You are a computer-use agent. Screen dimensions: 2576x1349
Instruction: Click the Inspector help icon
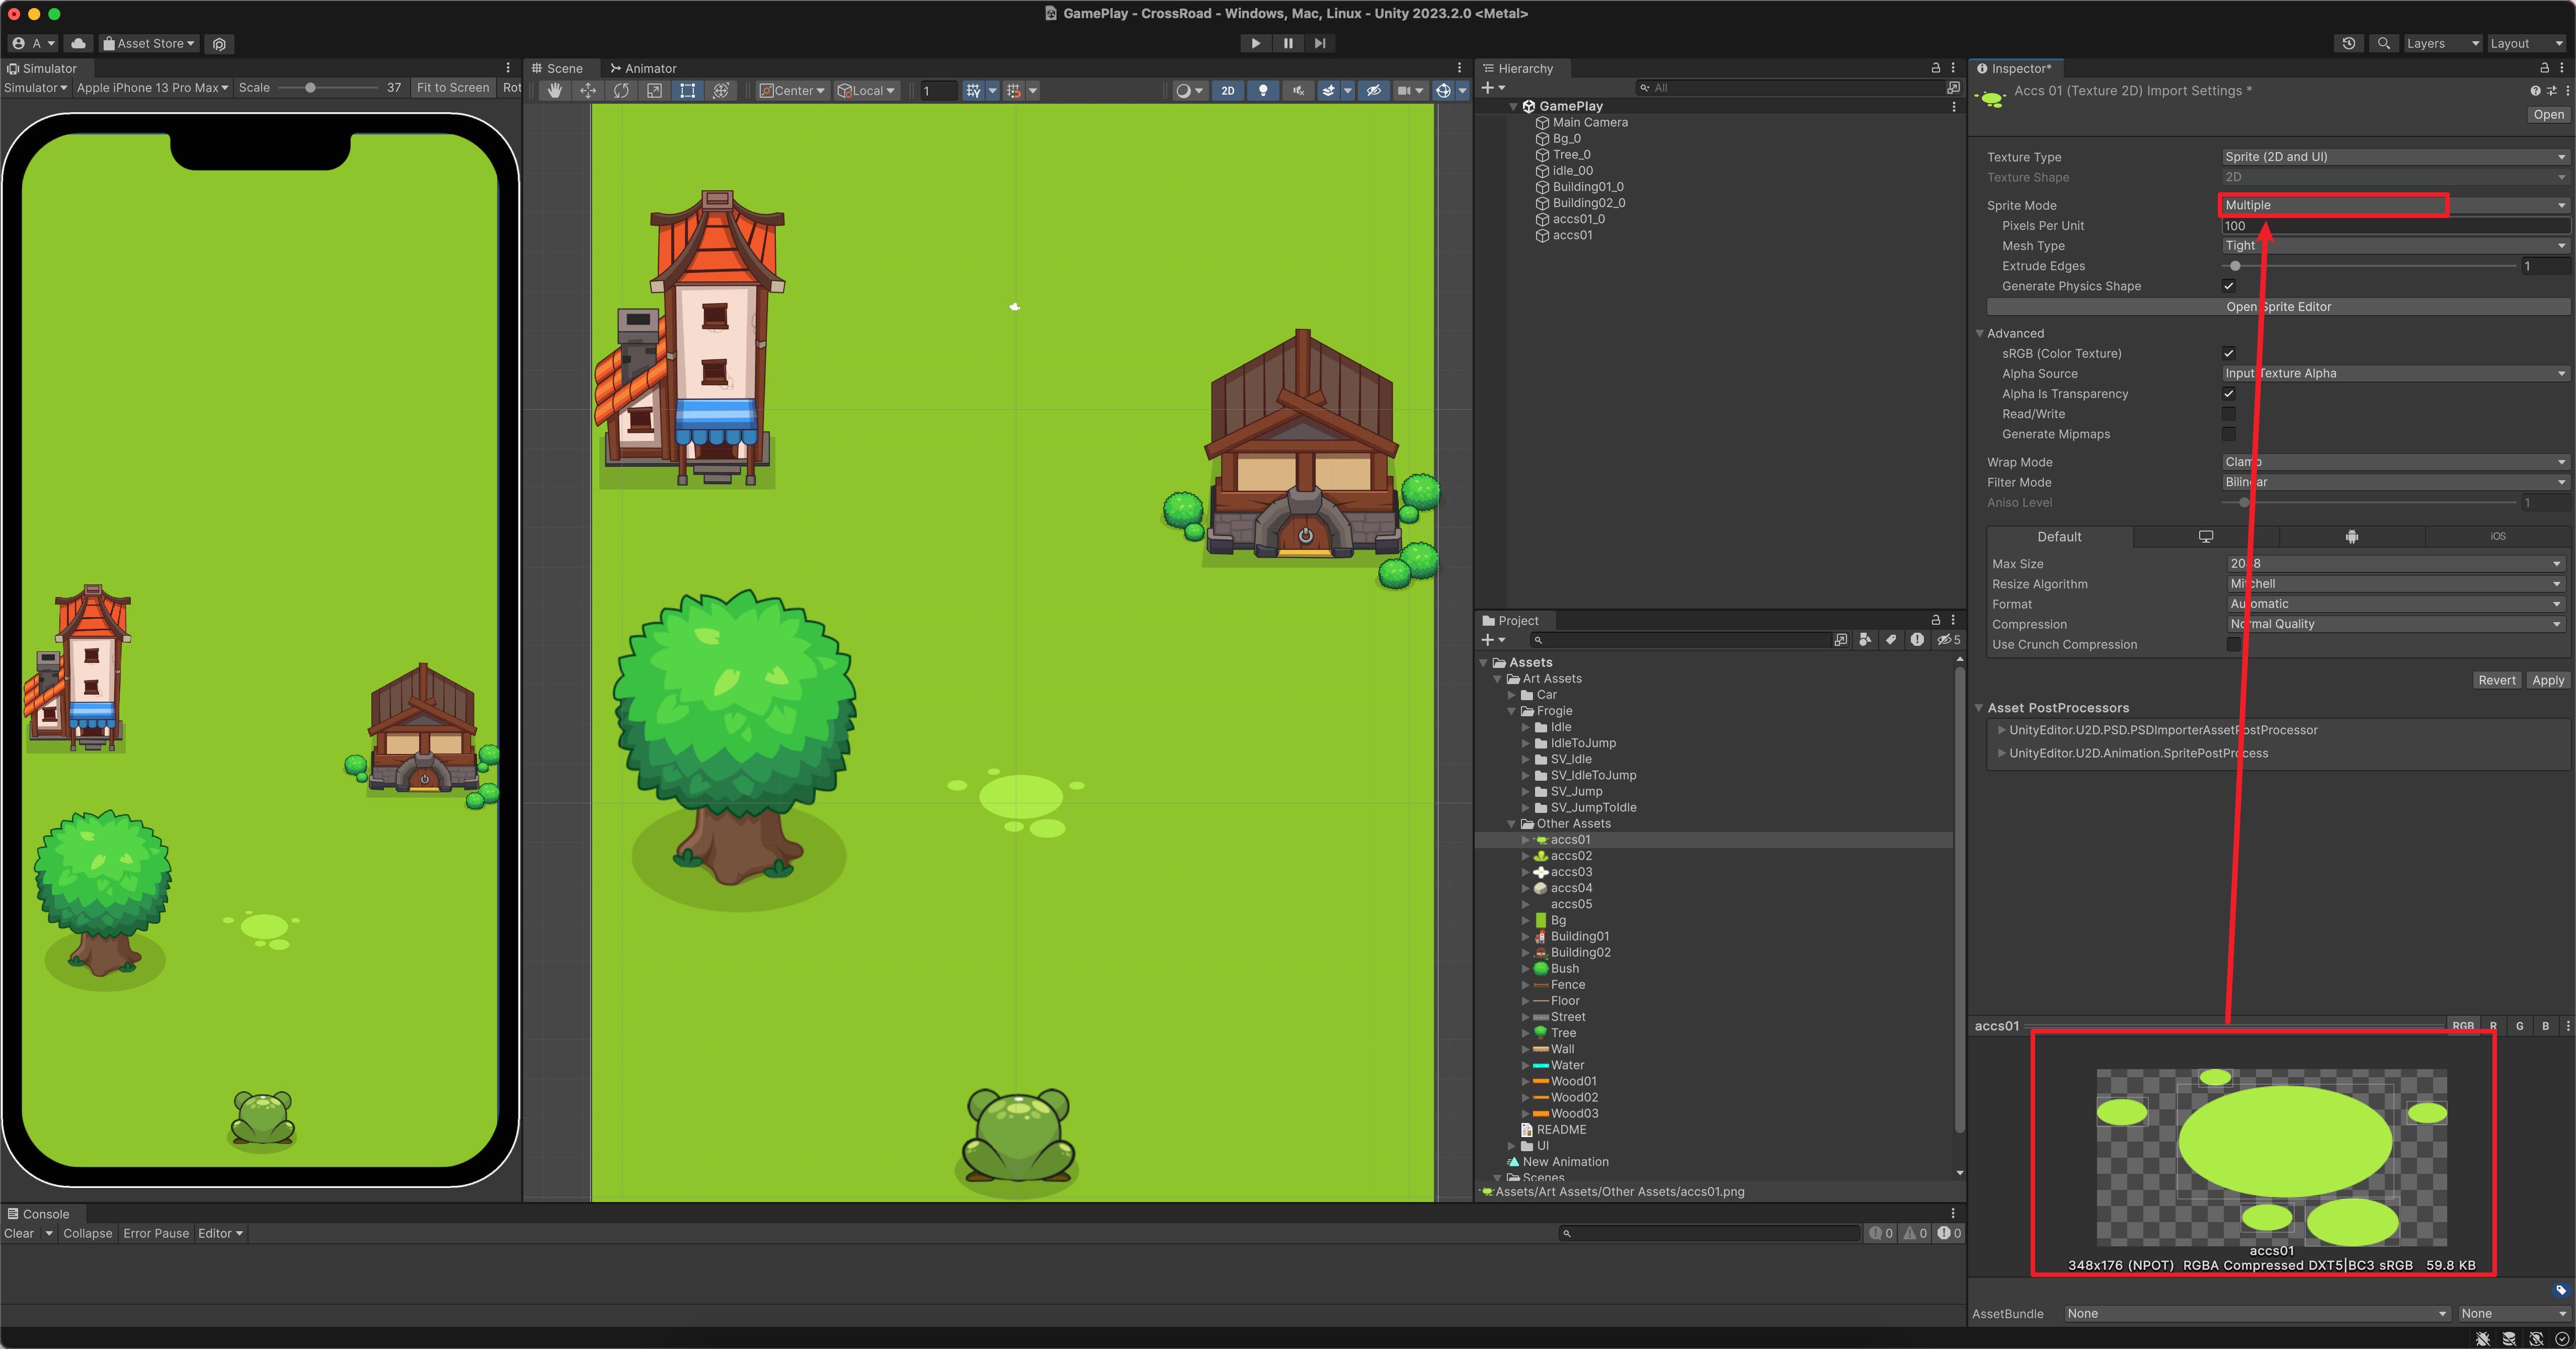[x=2535, y=90]
